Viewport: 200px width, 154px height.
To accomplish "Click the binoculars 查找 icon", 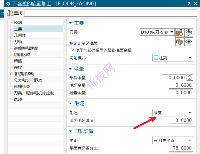I will point(10,13).
